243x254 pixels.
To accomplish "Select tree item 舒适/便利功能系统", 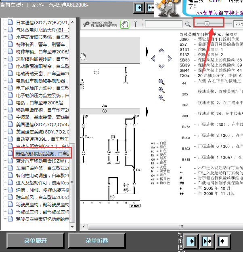I will pos(42,154).
